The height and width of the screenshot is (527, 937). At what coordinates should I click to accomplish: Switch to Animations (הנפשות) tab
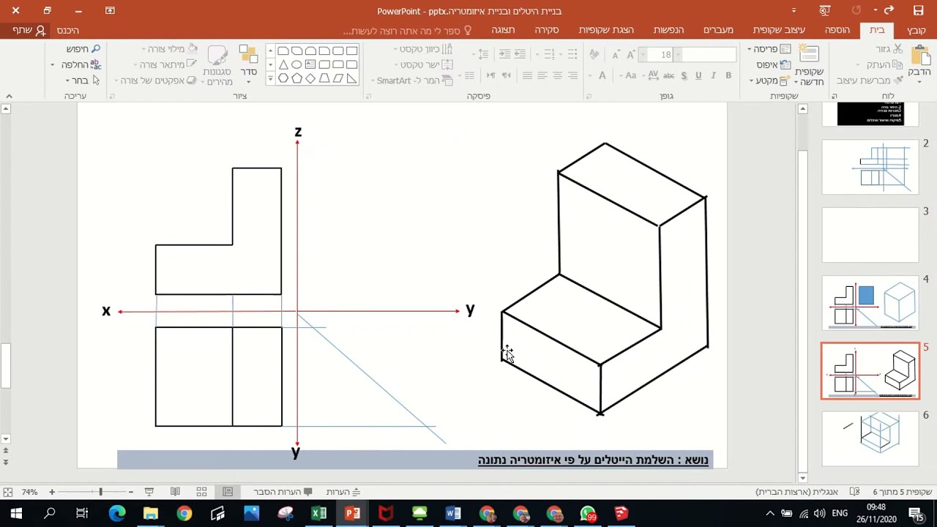[x=668, y=30]
